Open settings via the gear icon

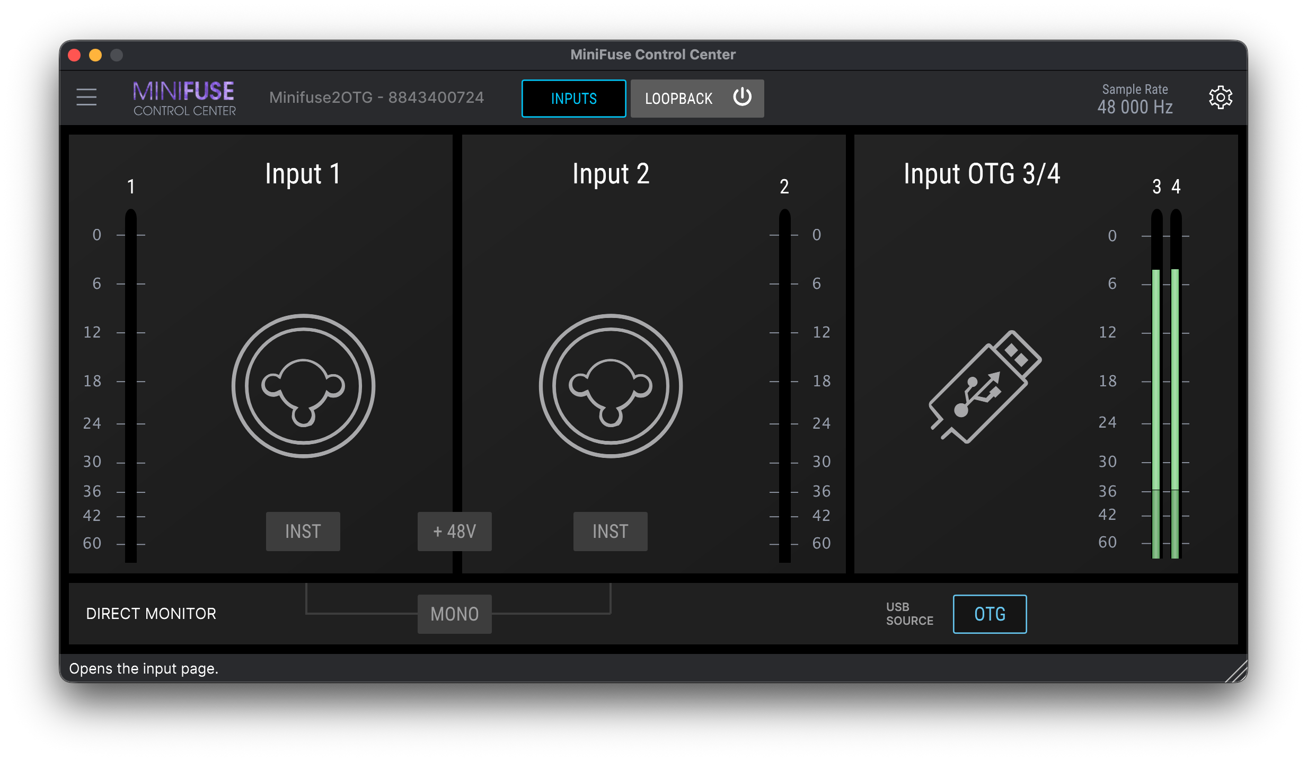[x=1220, y=98]
